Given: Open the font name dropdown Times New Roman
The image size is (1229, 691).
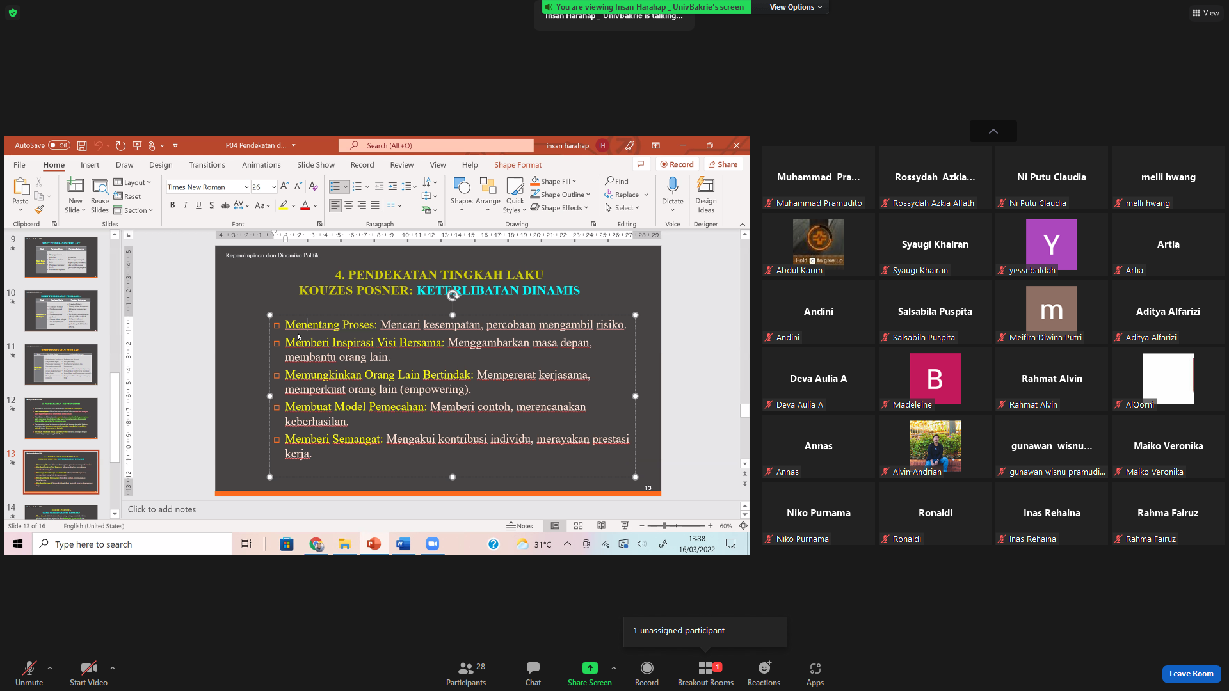Looking at the screenshot, I should tap(208, 187).
